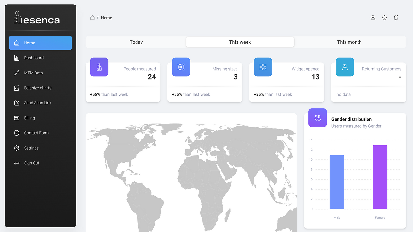Click the Missing sizes label

coord(225,69)
